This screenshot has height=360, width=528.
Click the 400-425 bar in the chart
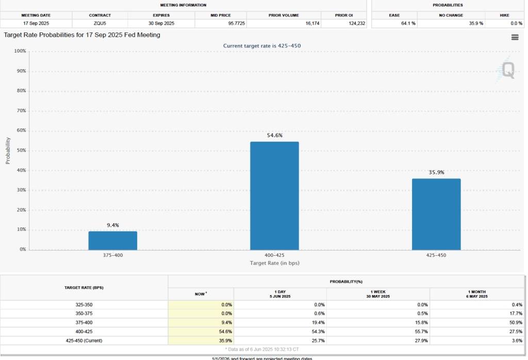[274, 195]
